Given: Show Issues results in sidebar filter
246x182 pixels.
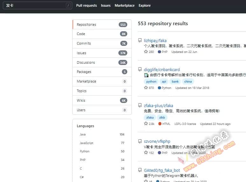Looking at the screenshot, I should (x=102, y=53).
